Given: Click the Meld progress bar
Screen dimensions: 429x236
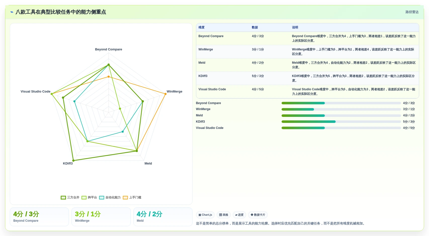Looking at the screenshot, I should click(341, 116).
